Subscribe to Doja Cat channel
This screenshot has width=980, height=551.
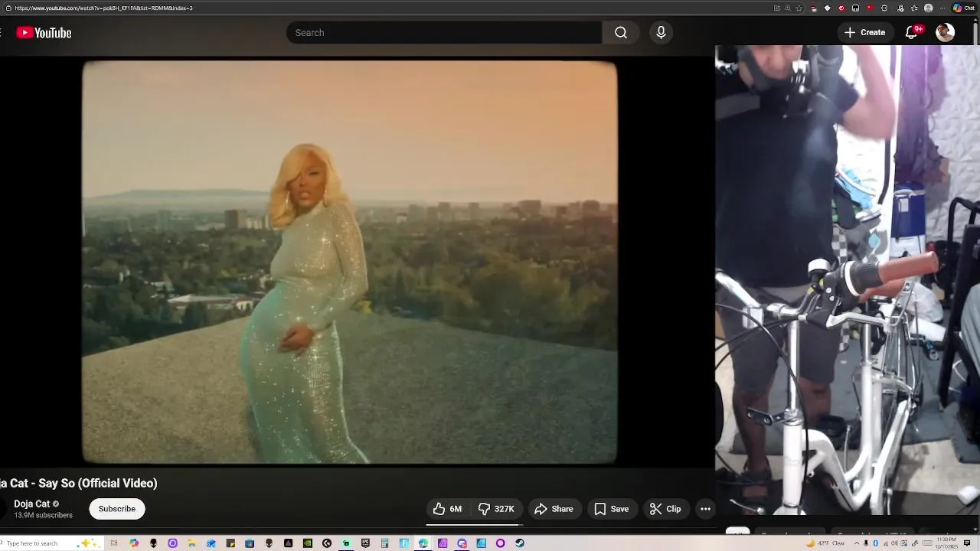[117, 509]
